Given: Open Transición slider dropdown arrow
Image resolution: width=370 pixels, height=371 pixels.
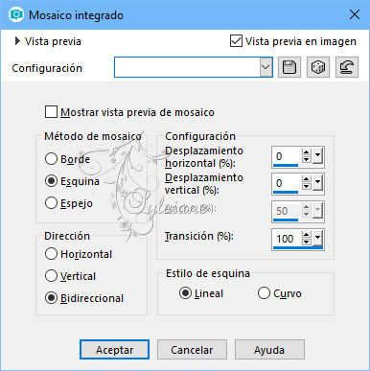Looking at the screenshot, I should click(317, 239).
